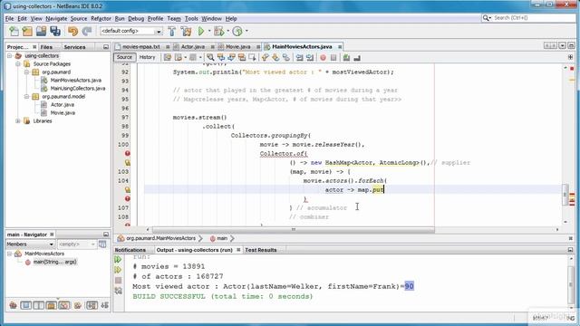This screenshot has height=326, width=580.
Task: Open the Files tab in the left panel
Action: 46,47
